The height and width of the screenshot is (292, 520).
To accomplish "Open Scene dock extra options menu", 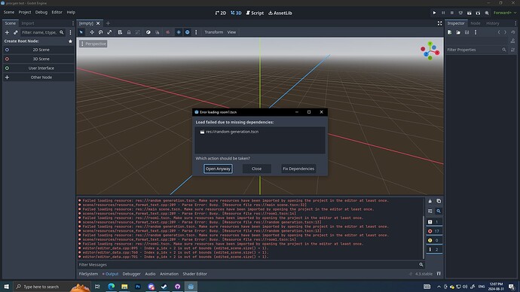I will (70, 32).
